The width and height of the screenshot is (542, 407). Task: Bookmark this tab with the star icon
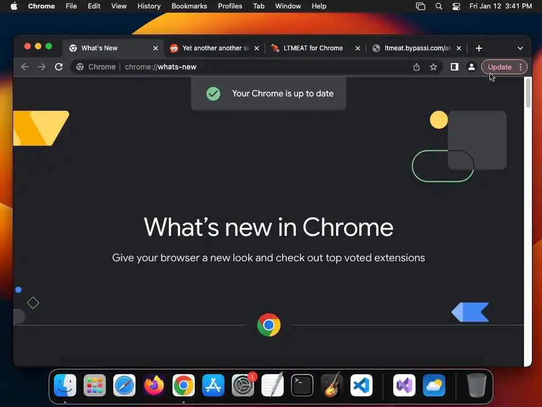coord(433,67)
